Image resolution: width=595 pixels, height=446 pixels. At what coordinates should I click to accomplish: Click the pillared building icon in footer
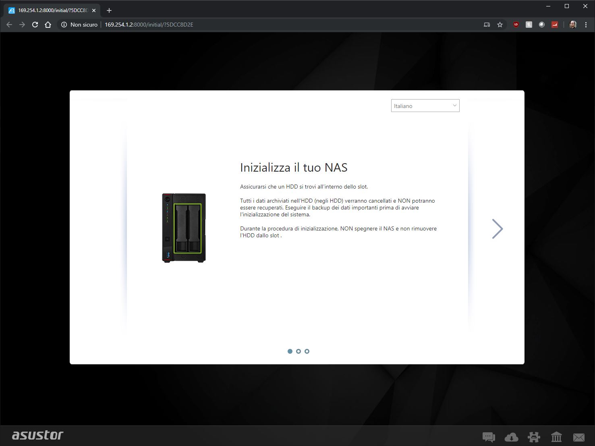click(556, 437)
